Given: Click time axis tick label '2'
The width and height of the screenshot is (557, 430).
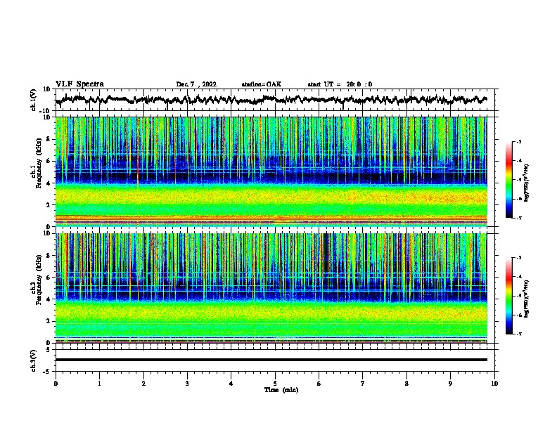Looking at the screenshot, I should point(143,384).
